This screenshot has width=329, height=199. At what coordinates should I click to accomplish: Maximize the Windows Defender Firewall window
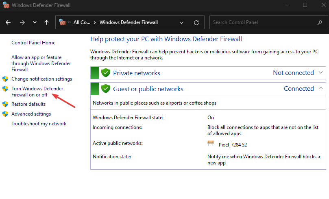click(x=305, y=5)
